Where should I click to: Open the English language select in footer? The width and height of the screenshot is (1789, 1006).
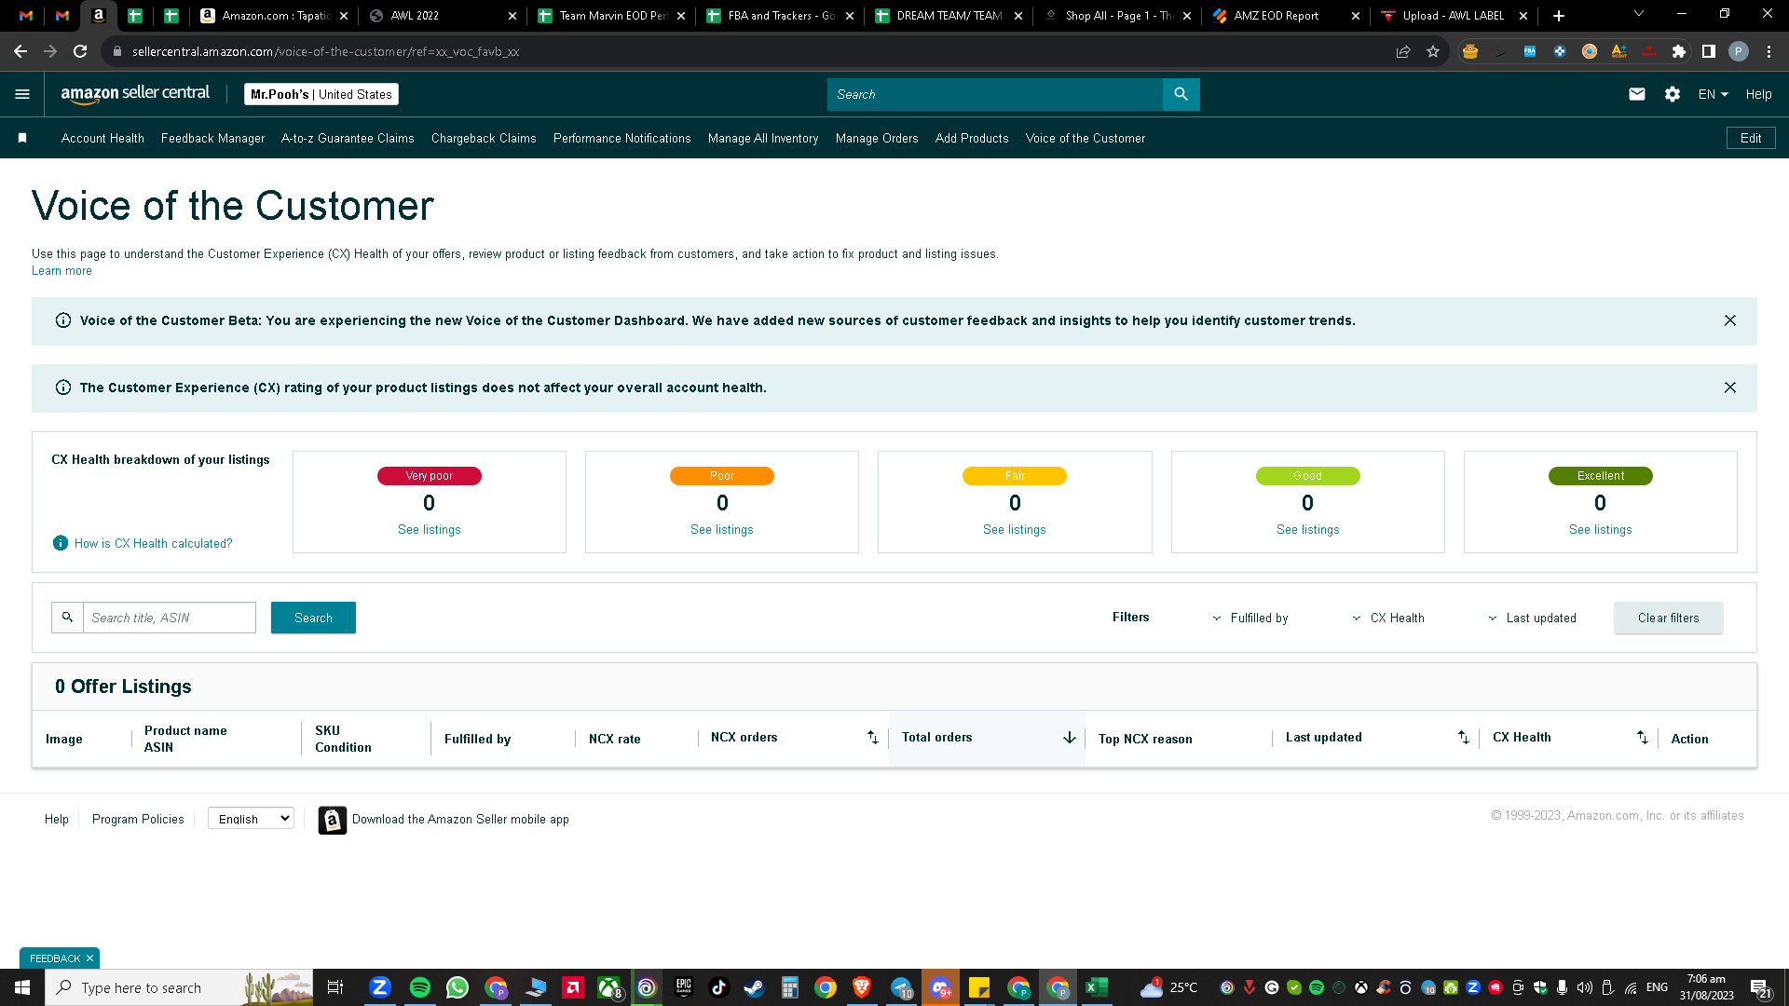251,819
